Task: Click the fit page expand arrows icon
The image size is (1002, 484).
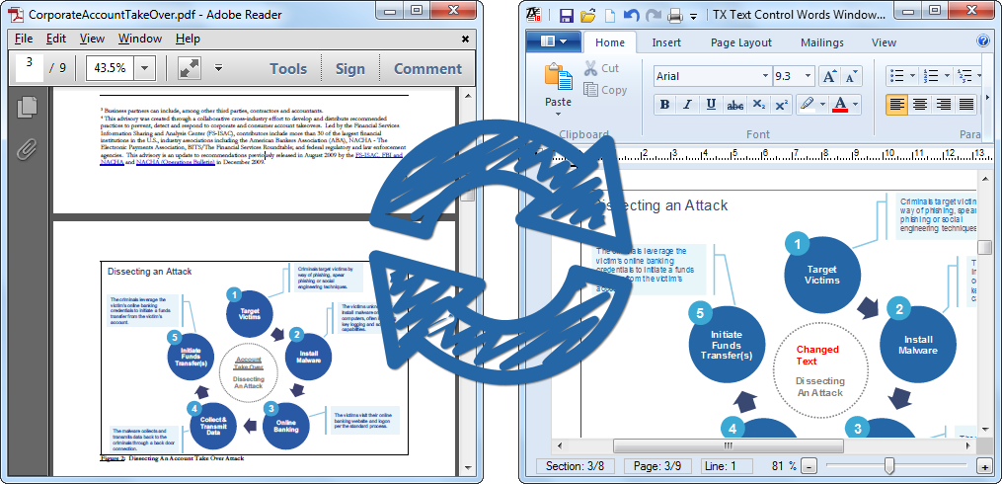Action: click(188, 68)
